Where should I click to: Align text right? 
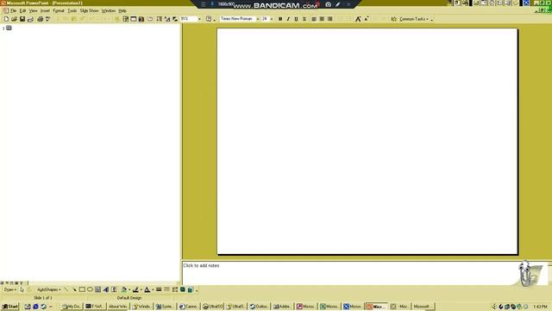[329, 19]
